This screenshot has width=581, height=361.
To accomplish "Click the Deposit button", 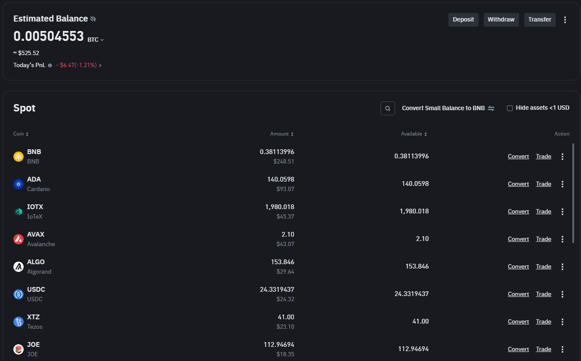I will click(464, 20).
